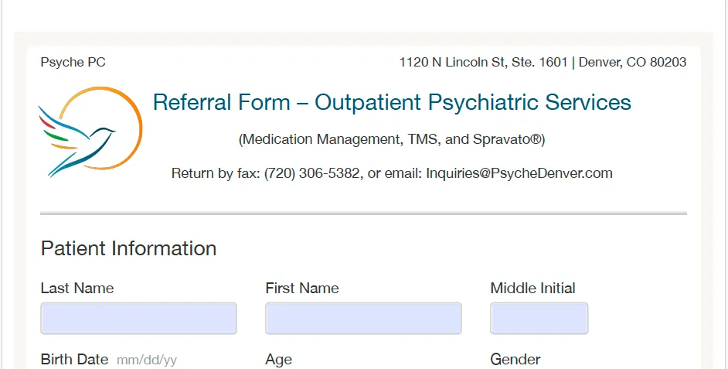
Task: Click the Gender field label
Action: (x=515, y=360)
